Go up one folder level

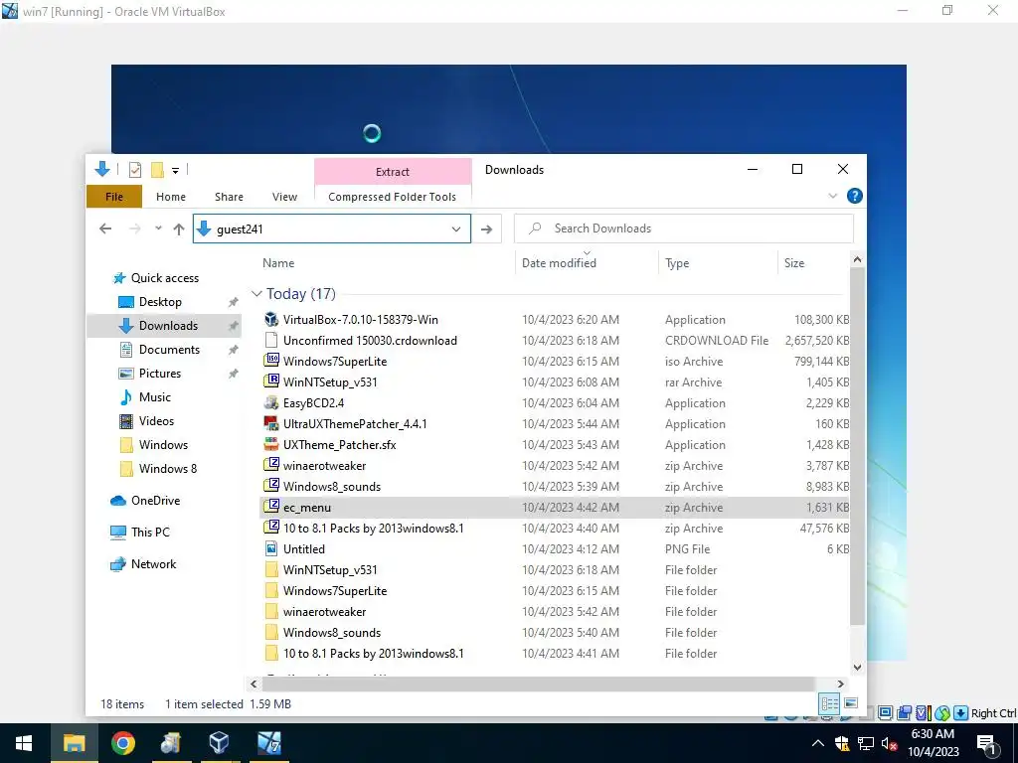click(x=179, y=229)
